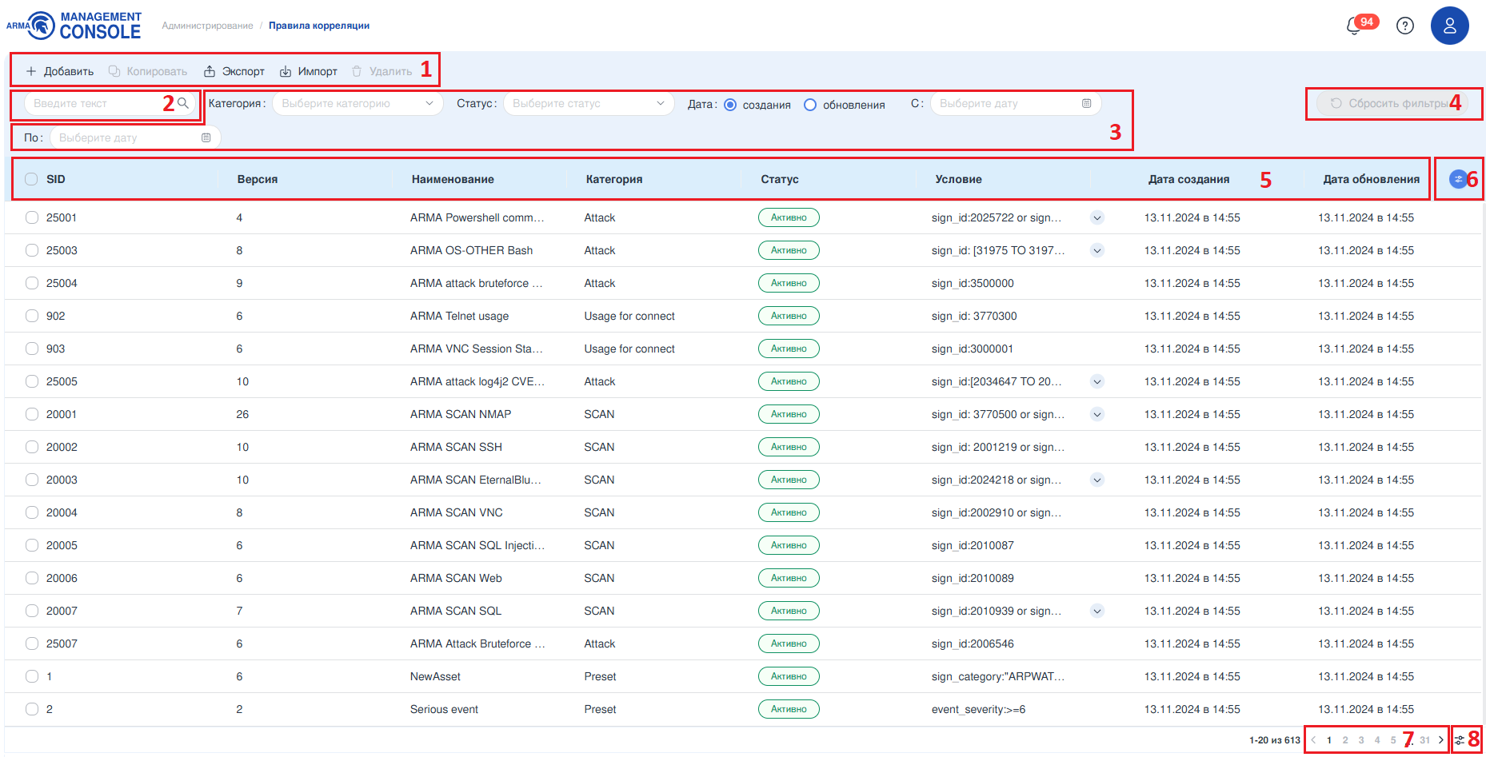
Task: Go to page 2 of the results
Action: click(1345, 740)
